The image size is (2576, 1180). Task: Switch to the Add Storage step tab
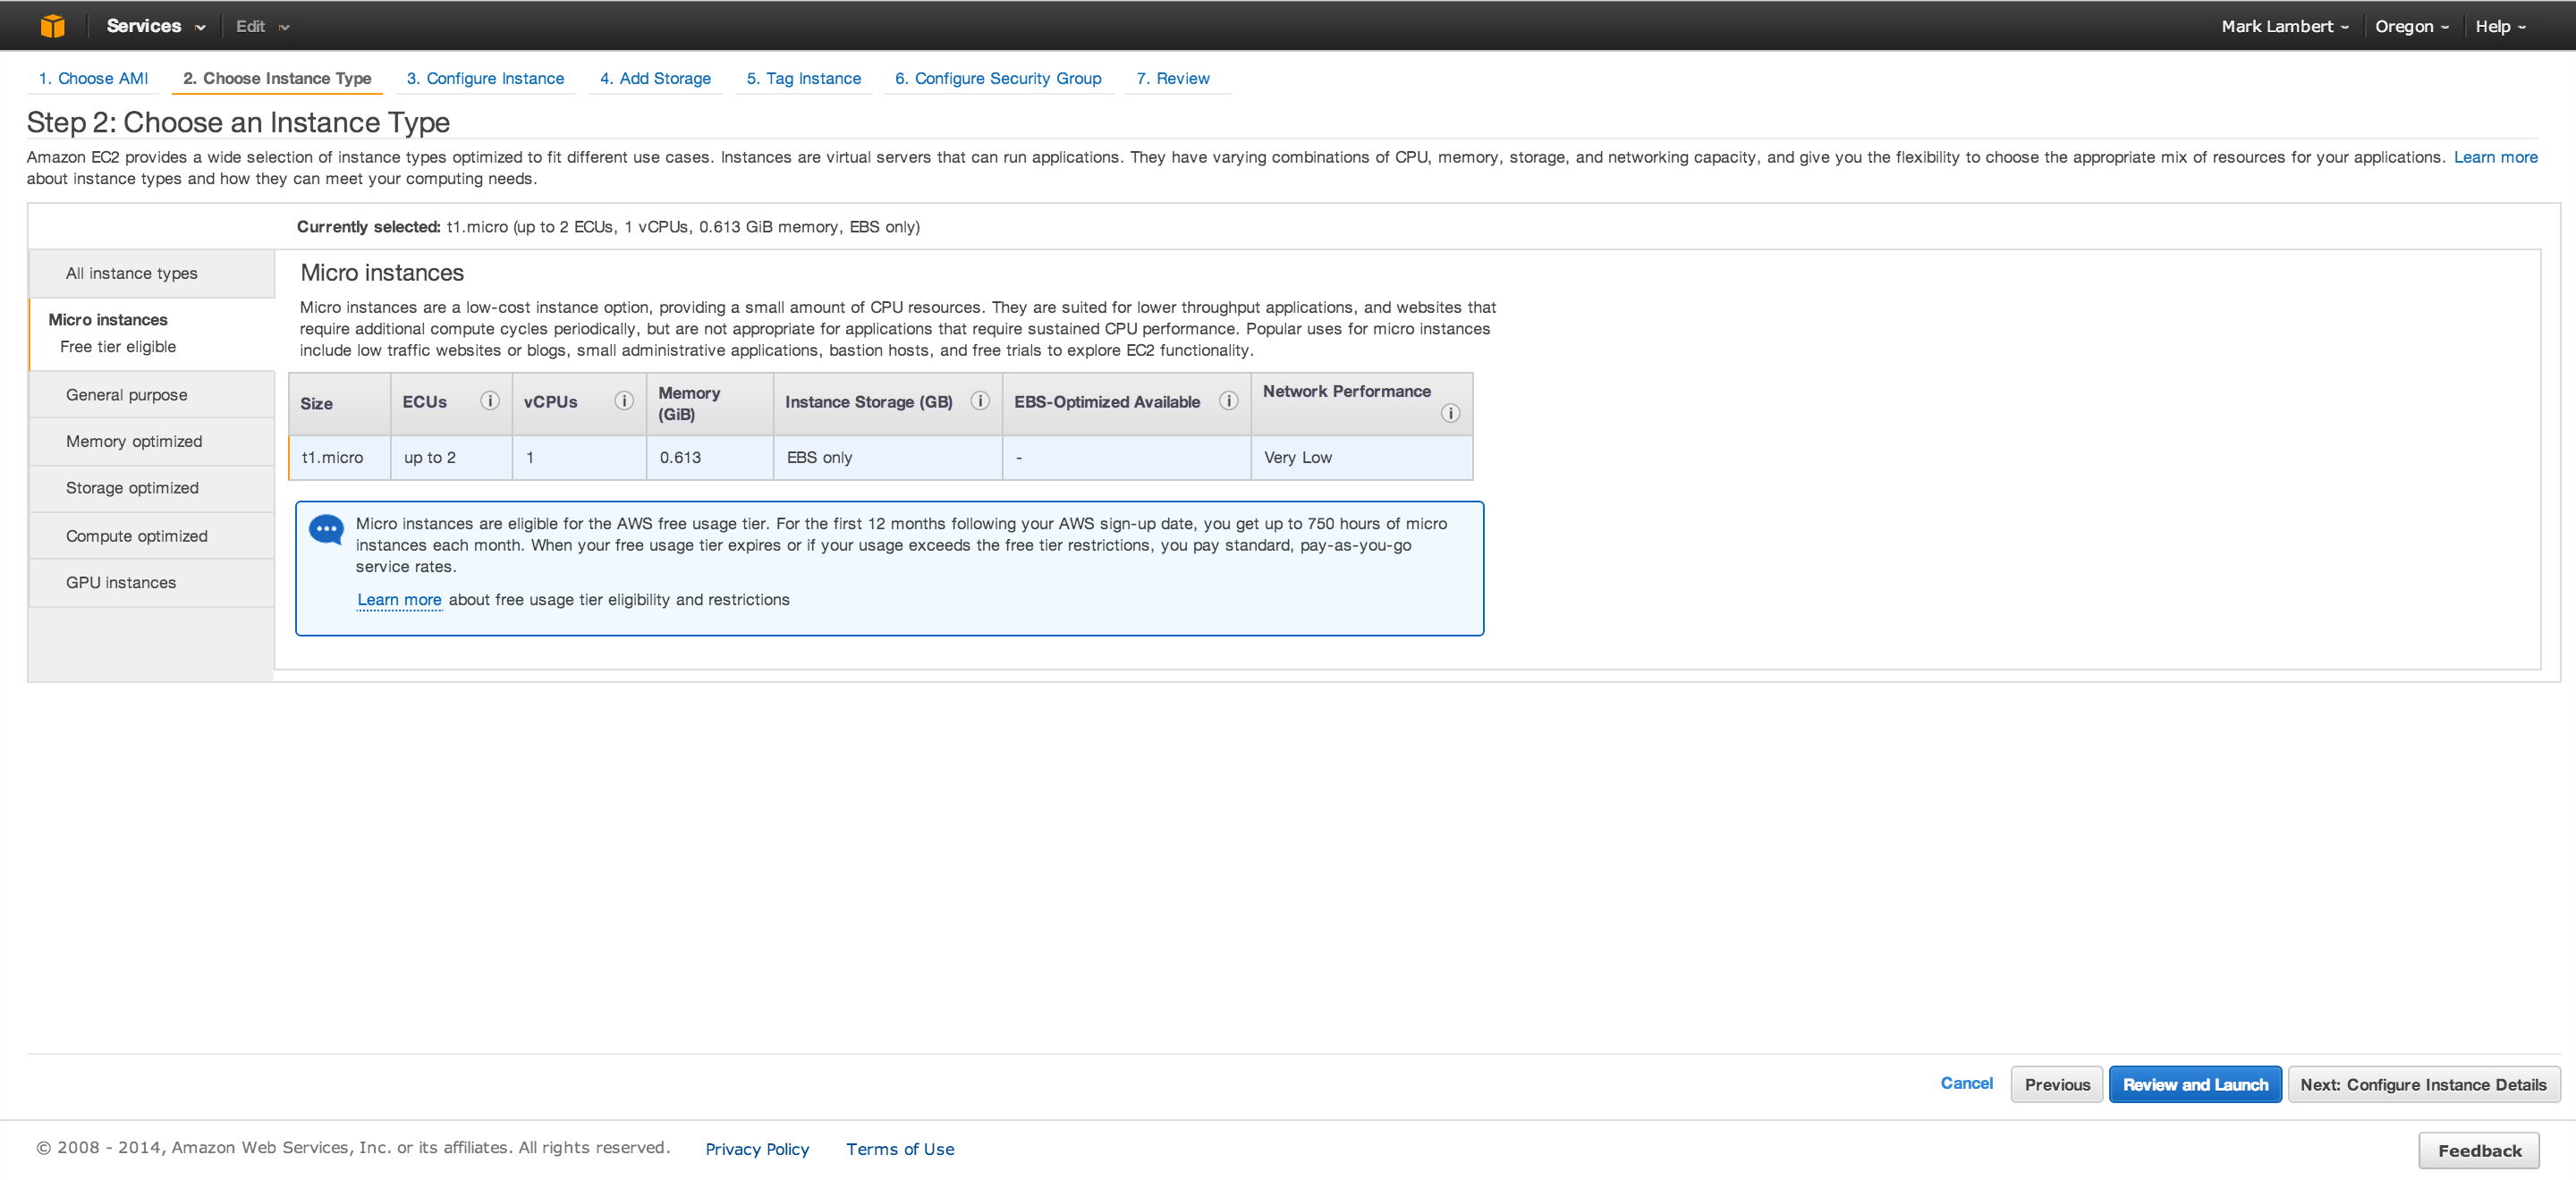(x=655, y=78)
